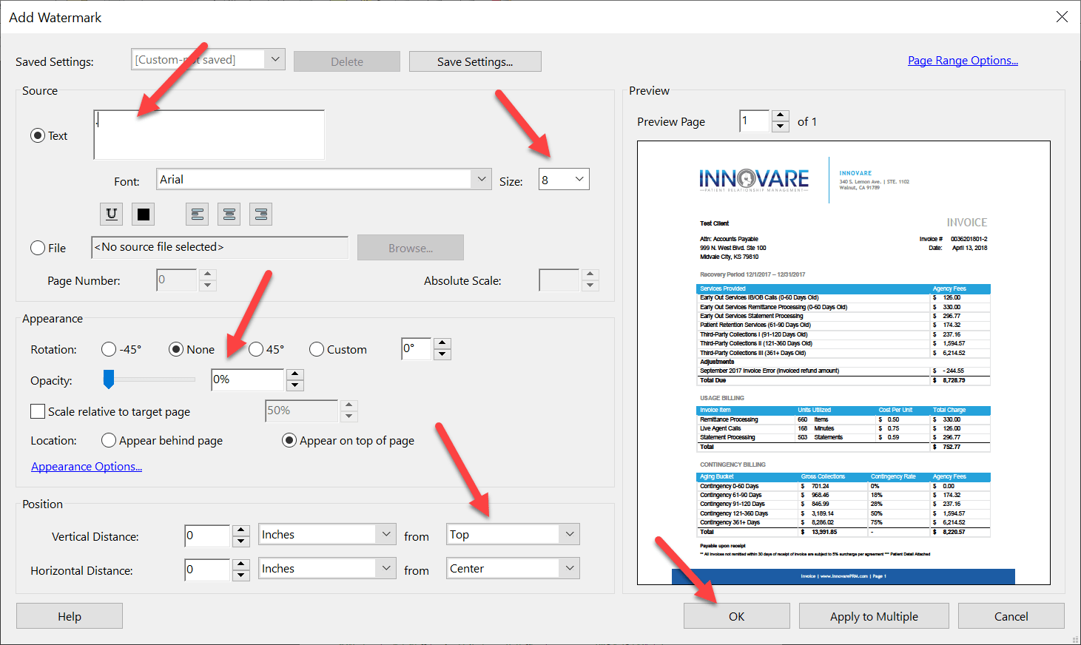Open the watermark font color swatch

pyautogui.click(x=143, y=214)
